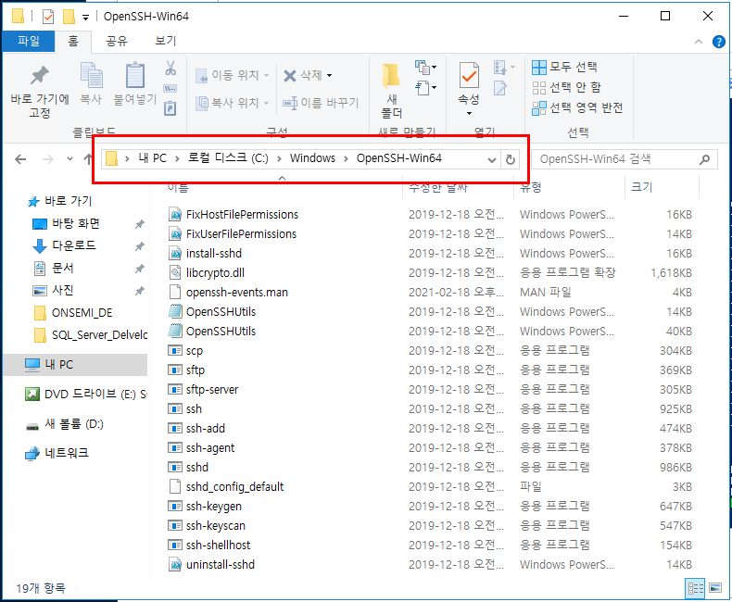Click 모두 선택 to select all
732x602 pixels.
tap(564, 67)
